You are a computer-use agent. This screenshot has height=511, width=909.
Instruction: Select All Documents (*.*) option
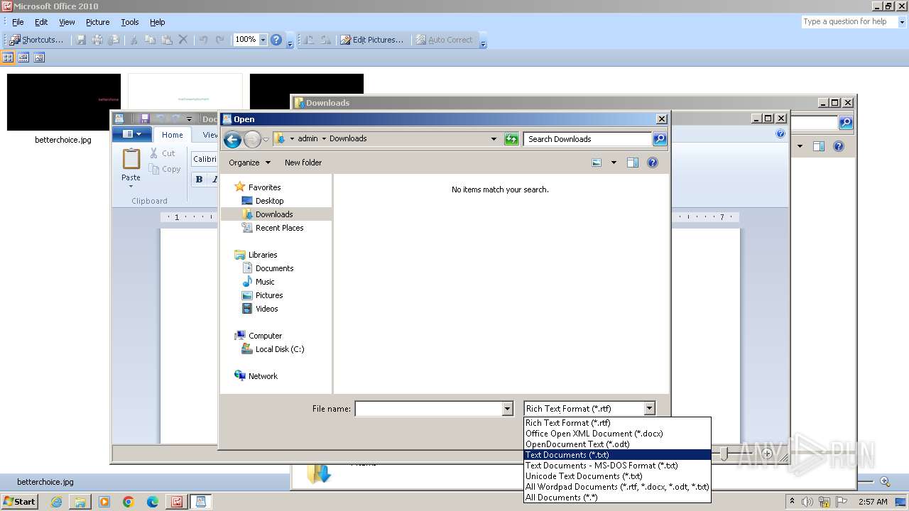(616, 498)
